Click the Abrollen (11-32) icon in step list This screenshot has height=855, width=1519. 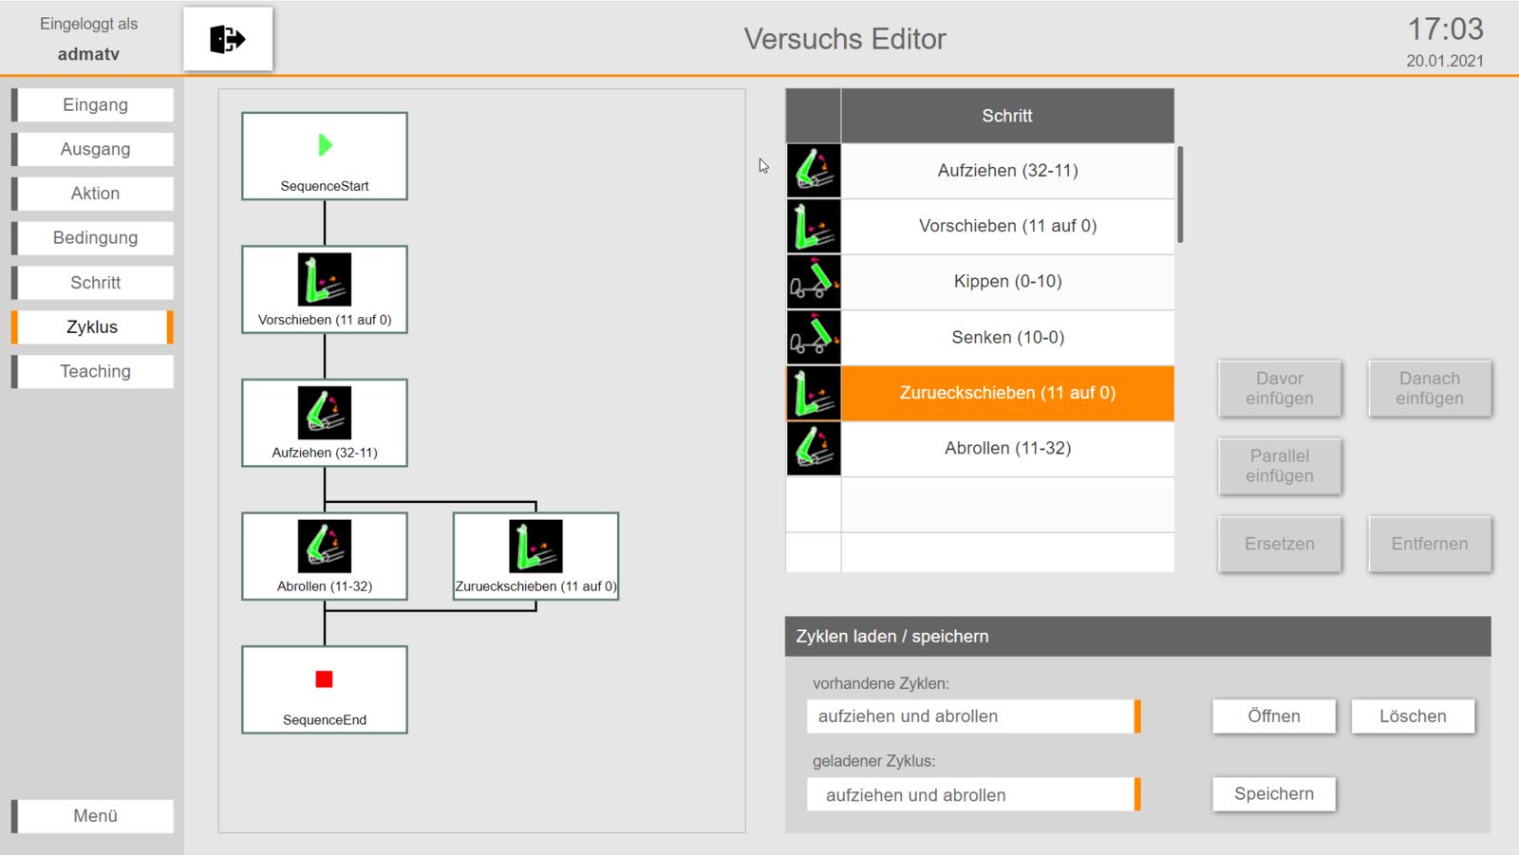pyautogui.click(x=814, y=448)
